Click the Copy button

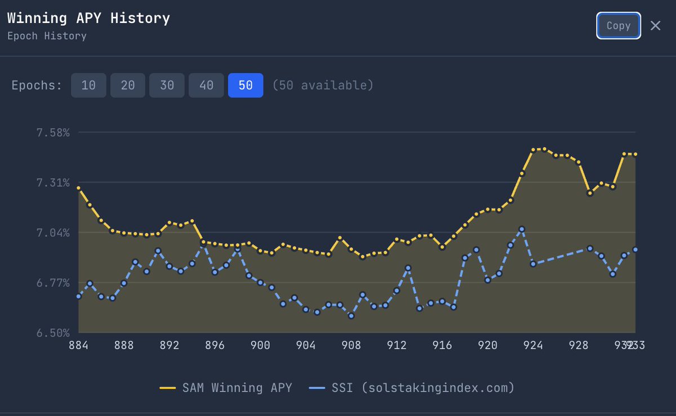[619, 25]
